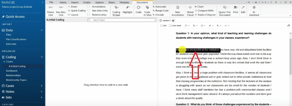This screenshot has height=106, width=292.
Task: Open Explore Diagram
Action: [x=205, y=15]
